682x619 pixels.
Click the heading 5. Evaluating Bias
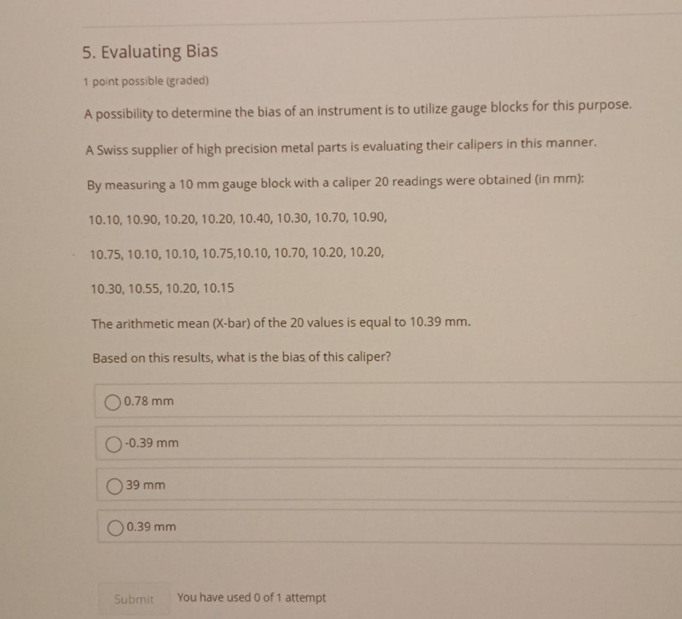151,51
